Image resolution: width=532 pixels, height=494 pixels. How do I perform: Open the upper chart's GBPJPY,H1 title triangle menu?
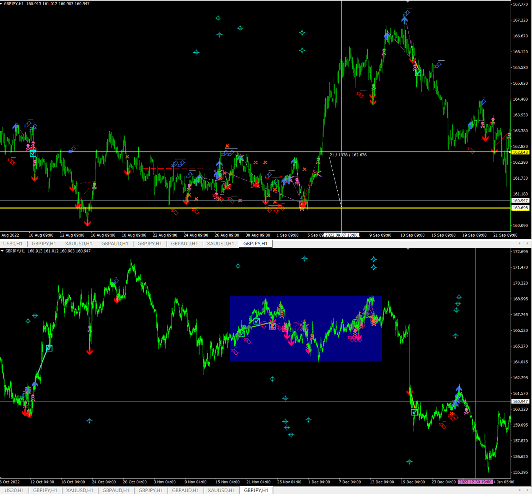click(2, 4)
